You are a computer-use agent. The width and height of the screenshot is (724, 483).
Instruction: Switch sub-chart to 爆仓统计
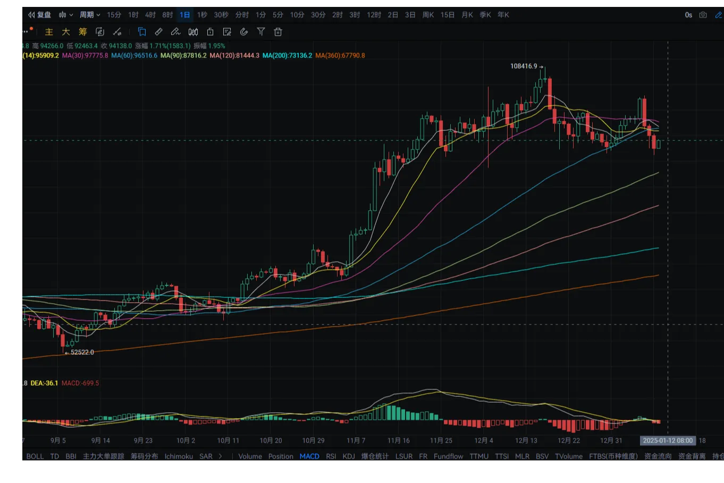click(x=375, y=456)
